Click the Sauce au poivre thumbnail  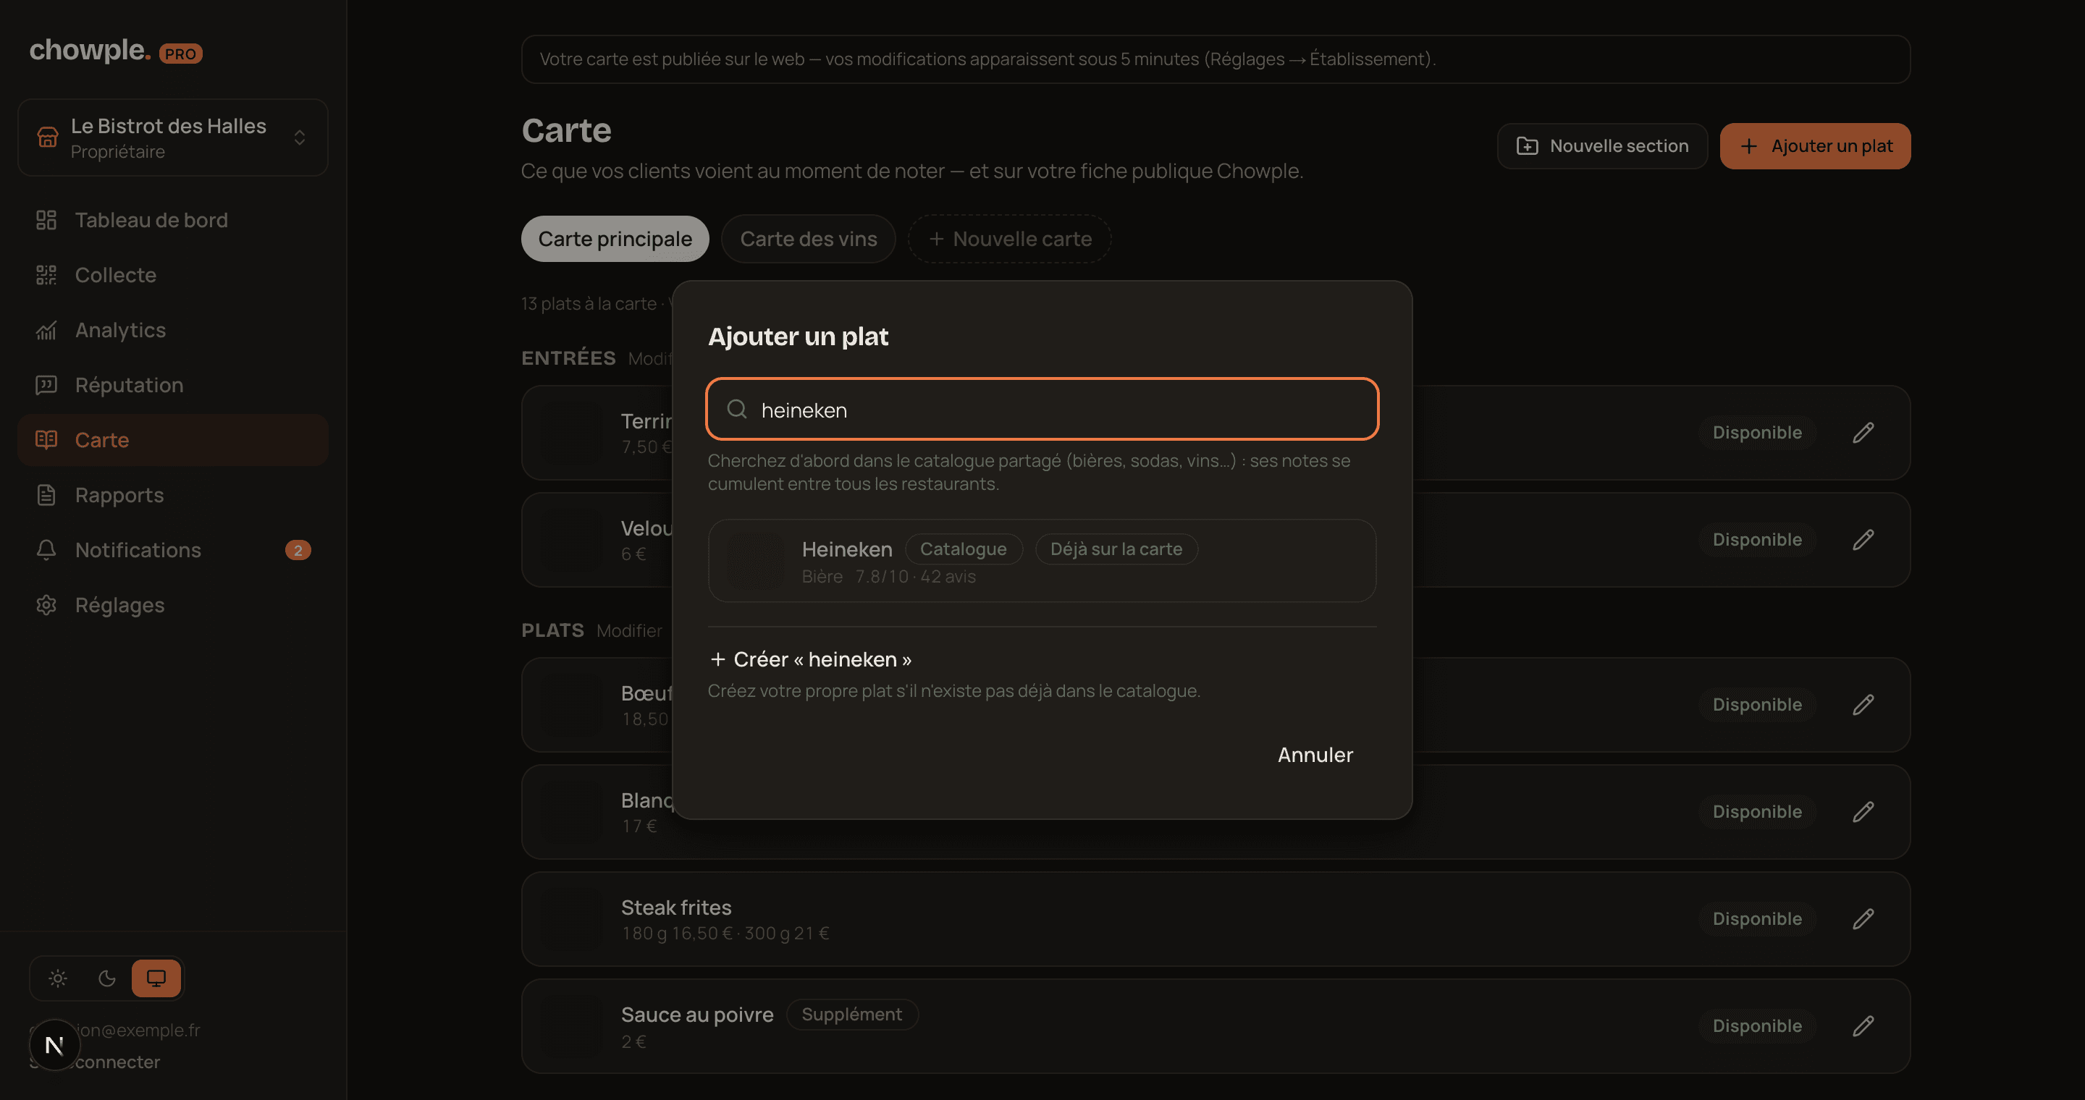point(572,1026)
